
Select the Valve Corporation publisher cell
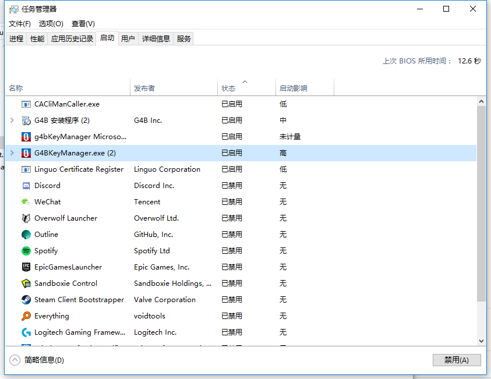165,299
